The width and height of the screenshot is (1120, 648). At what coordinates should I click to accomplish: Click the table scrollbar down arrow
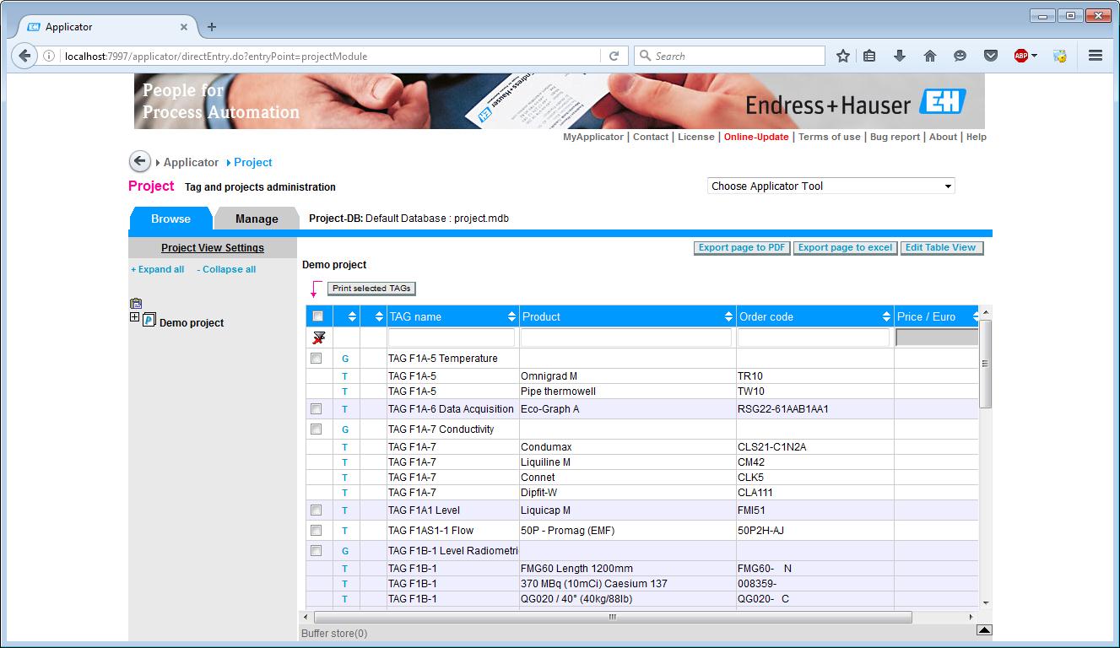985,603
